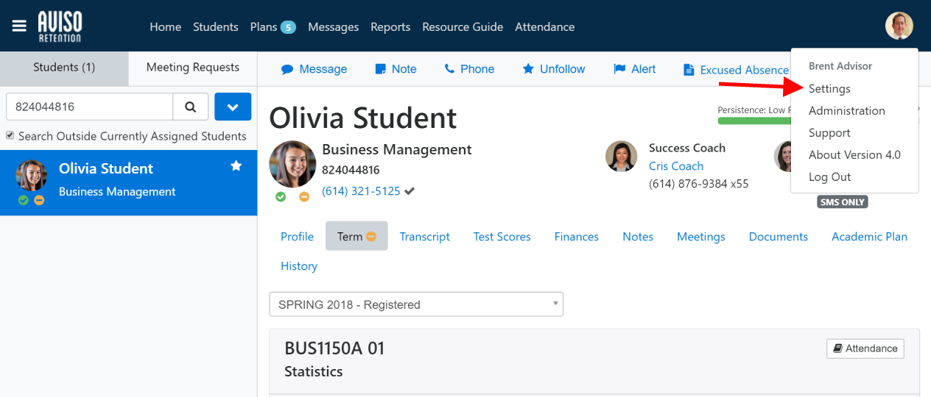Open Reports in top navigation

[390, 26]
